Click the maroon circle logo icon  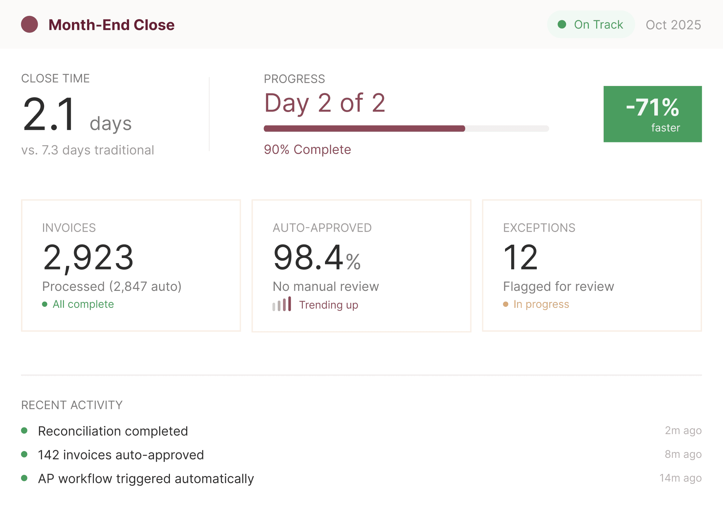coord(30,25)
